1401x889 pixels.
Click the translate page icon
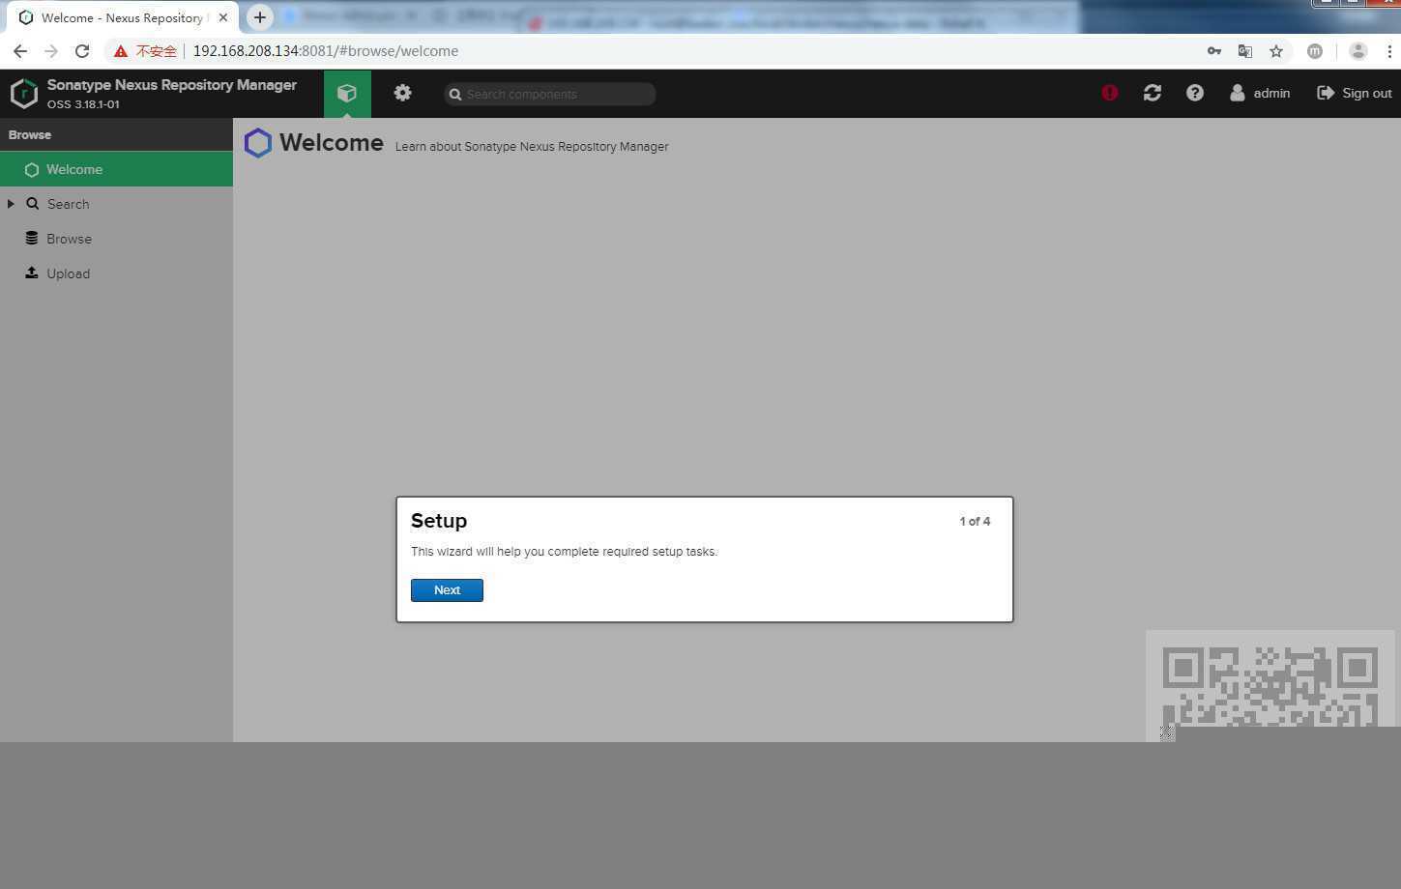pyautogui.click(x=1245, y=51)
